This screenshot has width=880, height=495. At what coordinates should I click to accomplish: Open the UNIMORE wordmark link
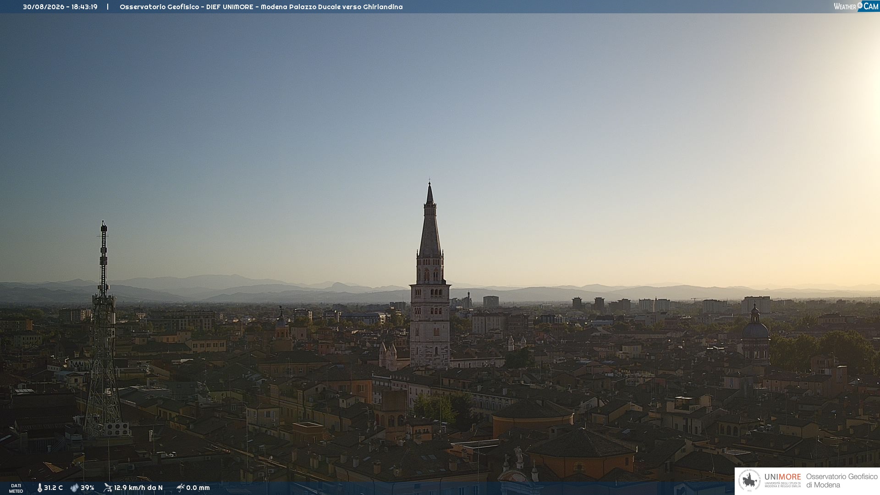(x=783, y=477)
